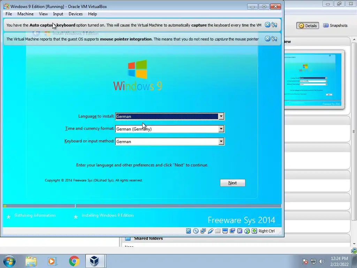
Task: Open the Windows Start orb
Action: (x=9, y=261)
